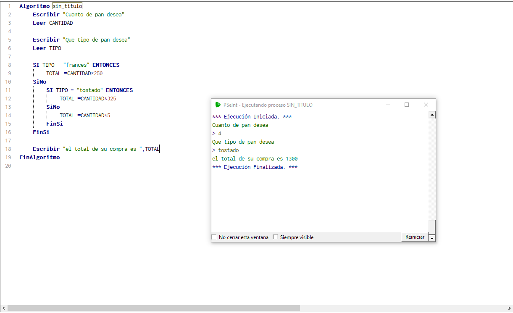Click the up arrow of the console scrollbar
This screenshot has width=513, height=313.
point(432,115)
